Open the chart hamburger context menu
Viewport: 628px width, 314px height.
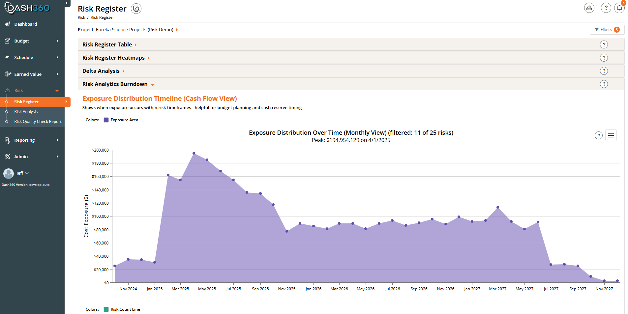611,135
